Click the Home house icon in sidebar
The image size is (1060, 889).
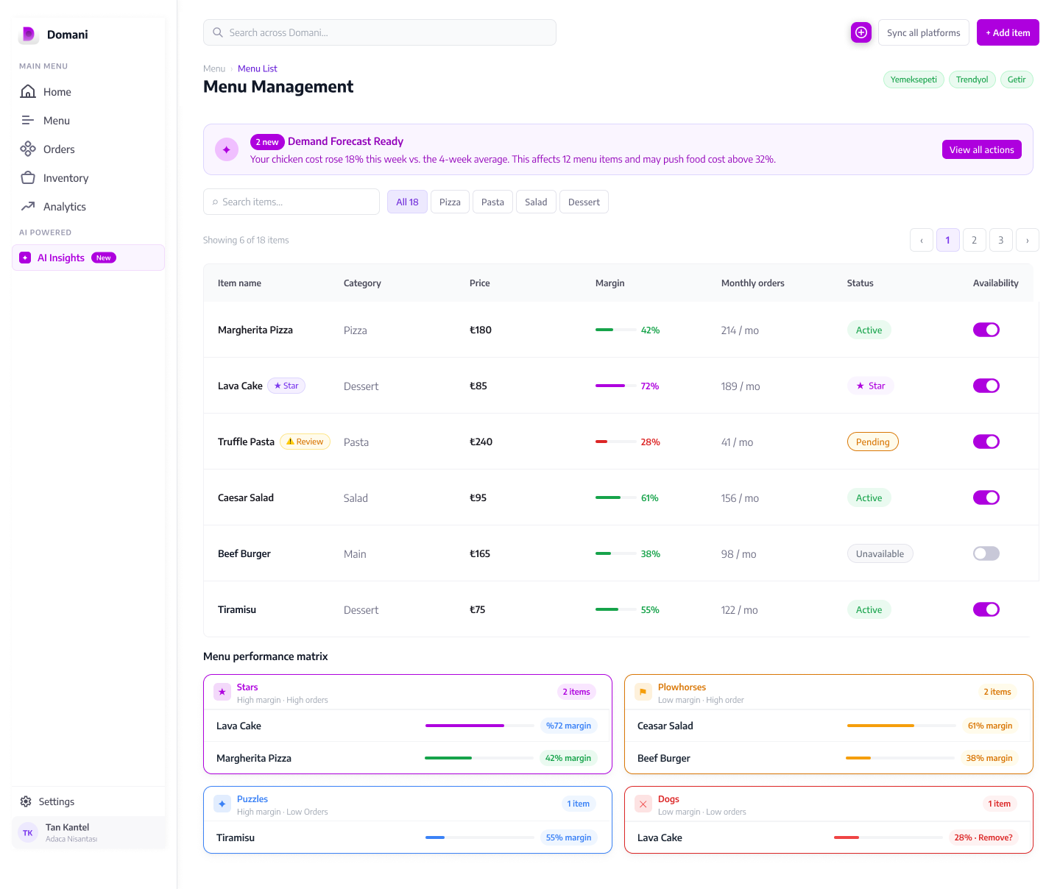click(x=28, y=91)
